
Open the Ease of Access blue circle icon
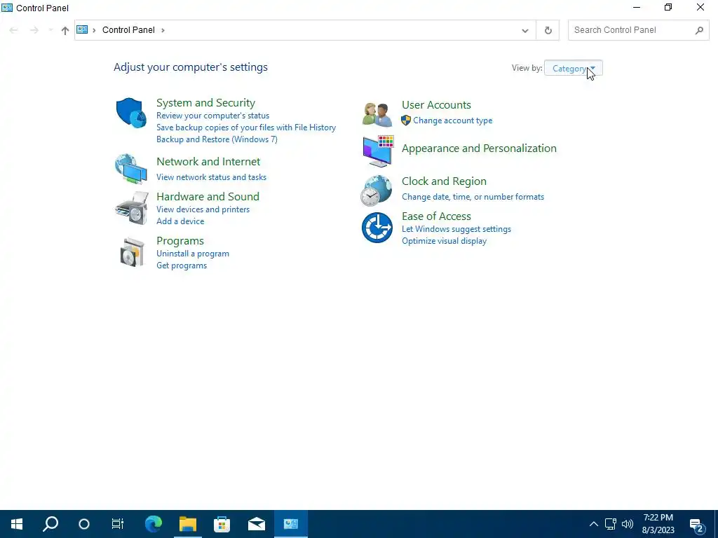377,228
